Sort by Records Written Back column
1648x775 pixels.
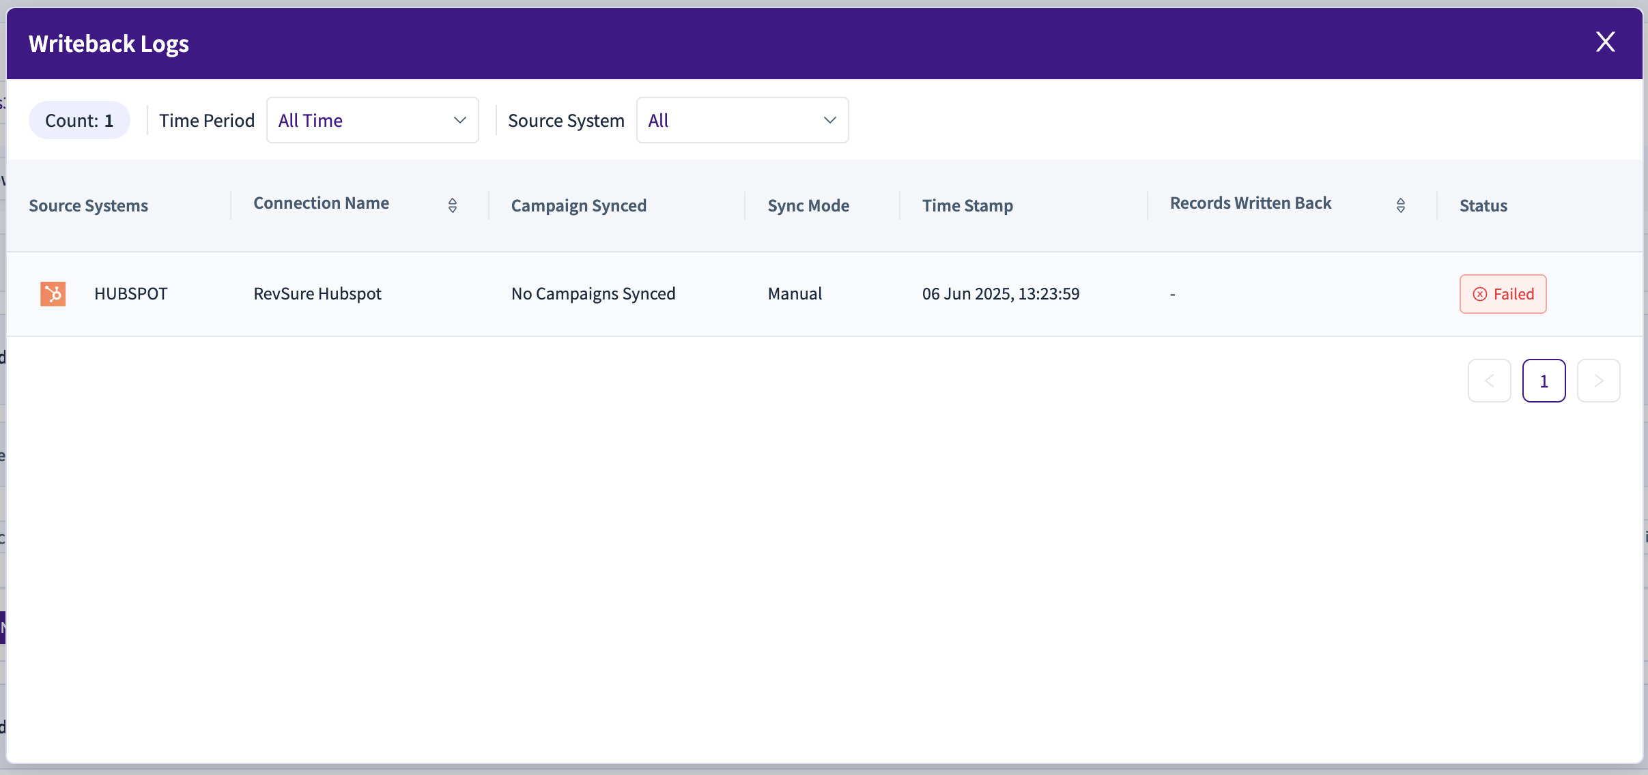pyautogui.click(x=1400, y=205)
